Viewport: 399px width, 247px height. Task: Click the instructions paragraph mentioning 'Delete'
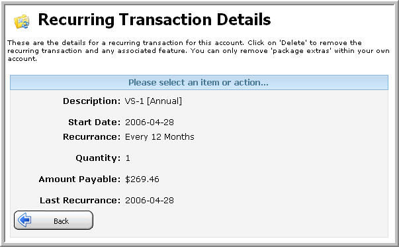(199, 50)
